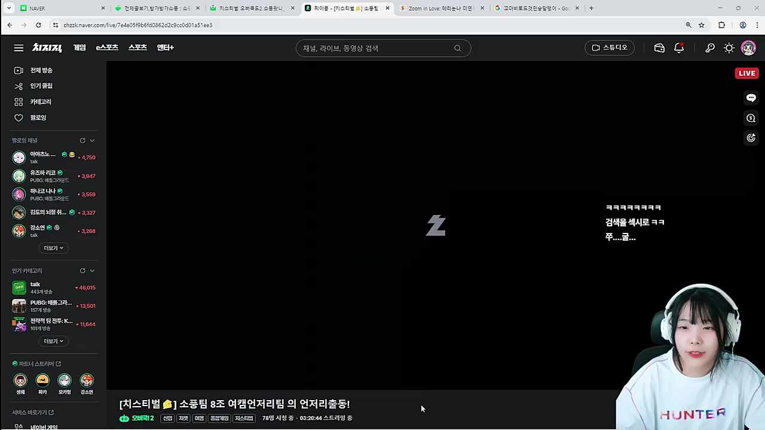Open the cheese wallet icon

[x=659, y=48]
